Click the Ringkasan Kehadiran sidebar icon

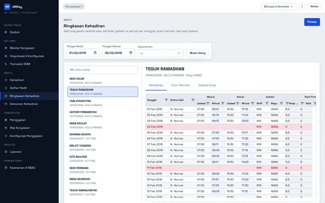pyautogui.click(x=6, y=96)
